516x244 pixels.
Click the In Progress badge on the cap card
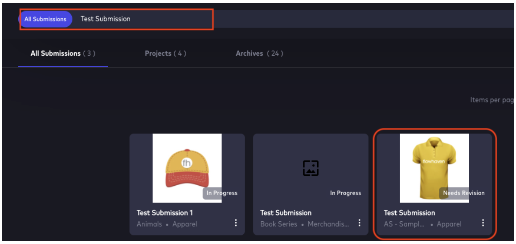coord(222,193)
